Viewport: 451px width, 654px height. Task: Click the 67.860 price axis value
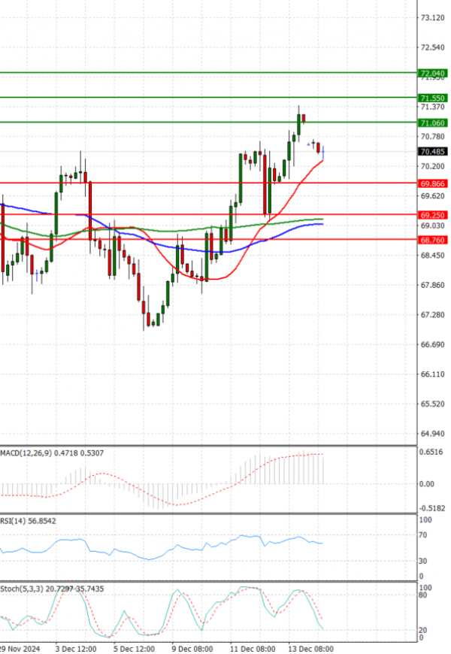pyautogui.click(x=433, y=286)
